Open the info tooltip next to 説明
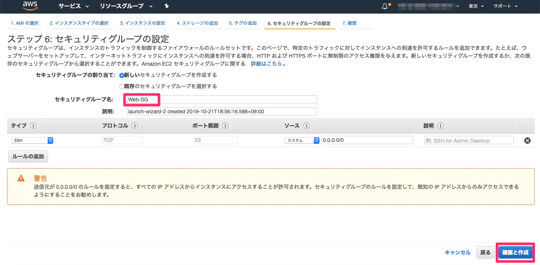The height and width of the screenshot is (265, 540). coord(441,126)
